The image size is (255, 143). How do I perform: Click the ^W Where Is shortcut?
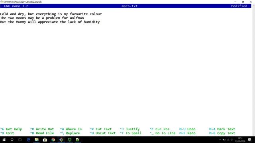71,129
